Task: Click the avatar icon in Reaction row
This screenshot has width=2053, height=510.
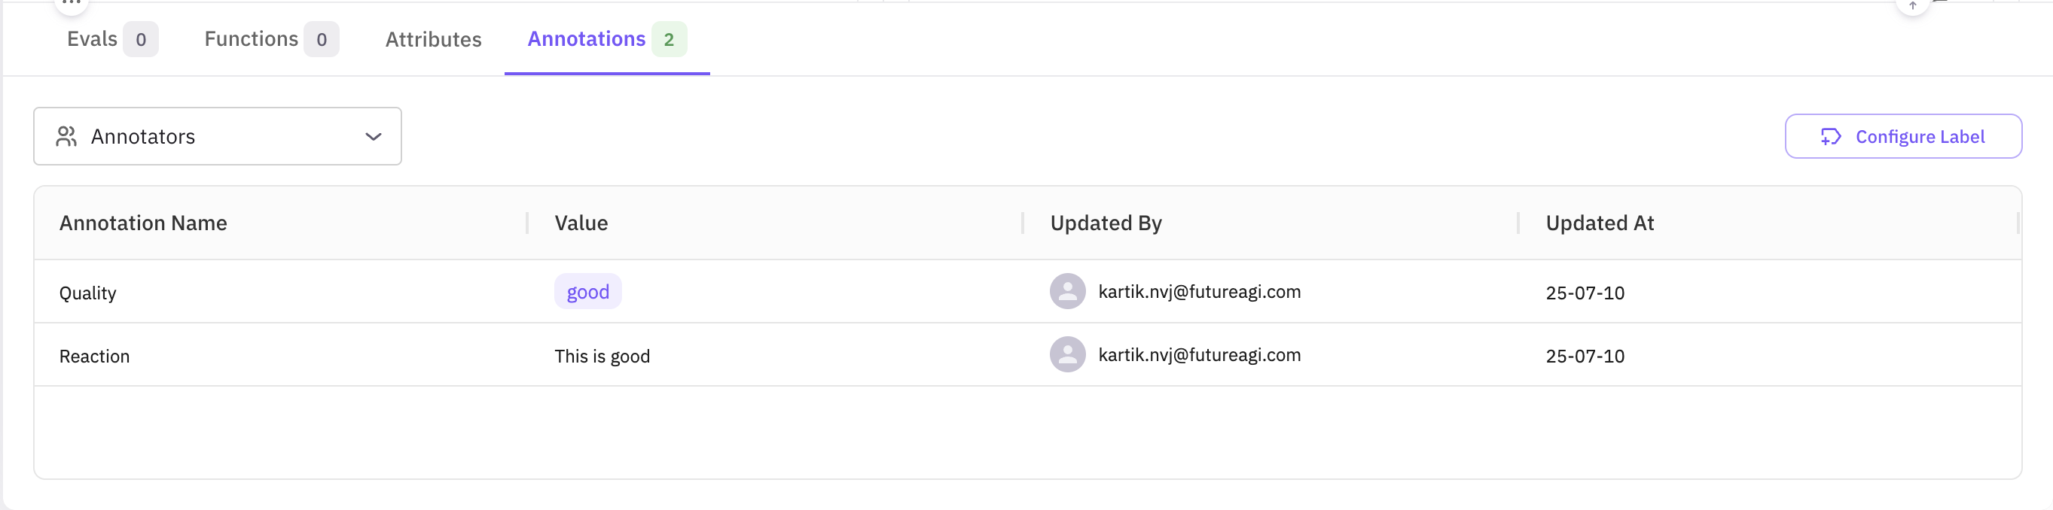Action: tap(1067, 355)
